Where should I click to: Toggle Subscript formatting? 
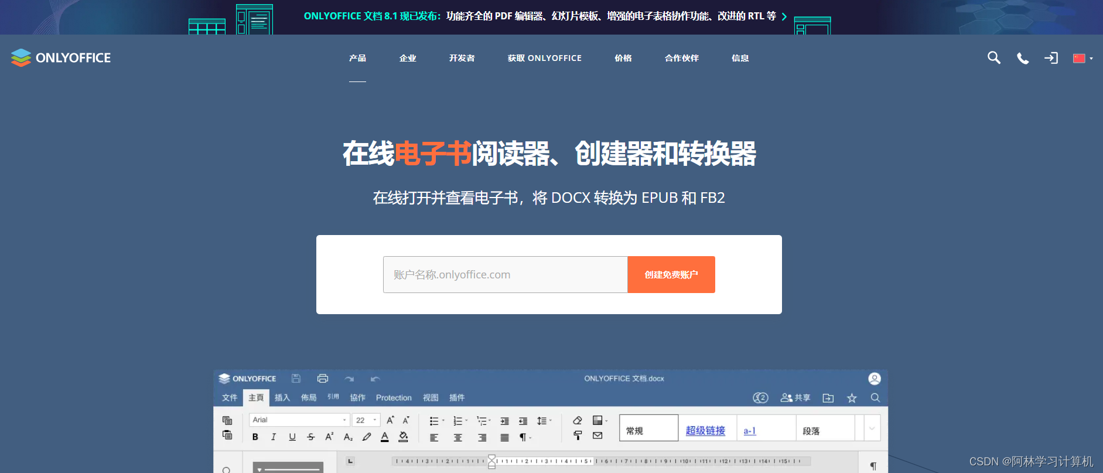coord(348,437)
